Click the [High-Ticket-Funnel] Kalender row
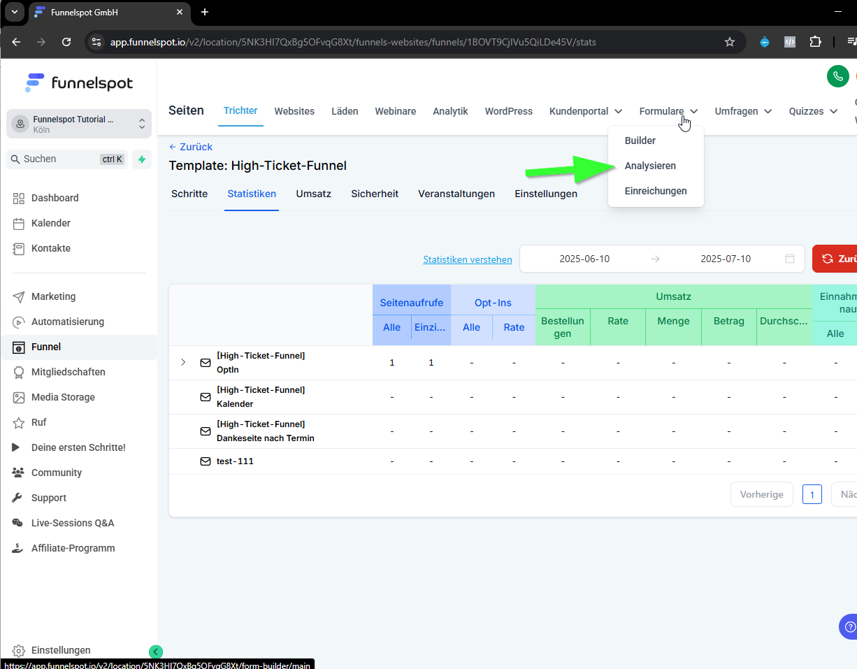This screenshot has width=857, height=669. 513,397
